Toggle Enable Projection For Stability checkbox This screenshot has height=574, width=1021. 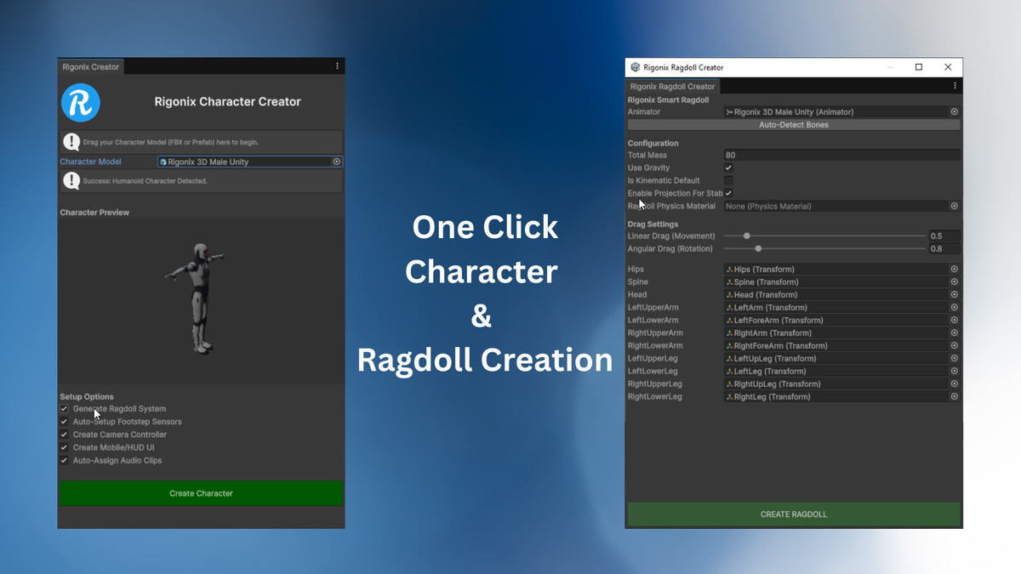[728, 193]
